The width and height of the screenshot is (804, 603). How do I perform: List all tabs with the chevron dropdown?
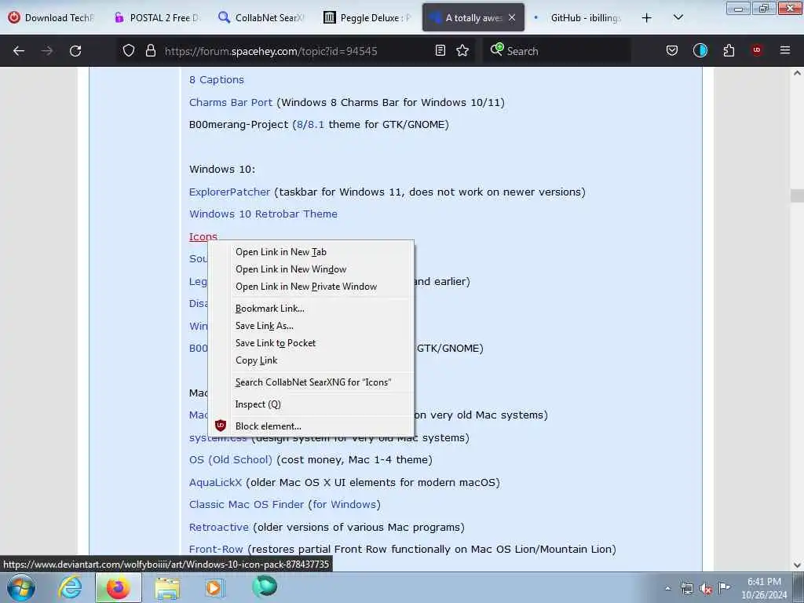click(x=678, y=17)
